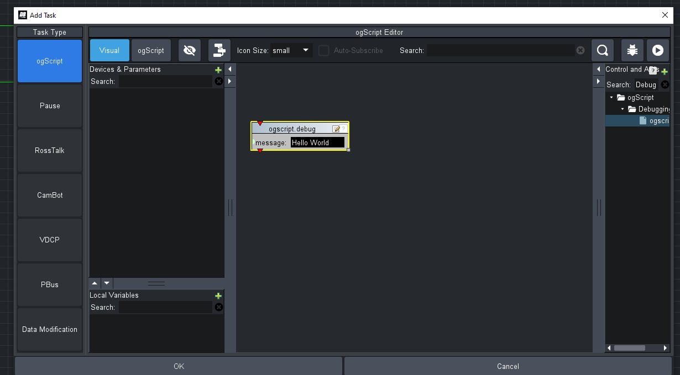Click the magnifier search button
The width and height of the screenshot is (680, 375).
coord(603,50)
